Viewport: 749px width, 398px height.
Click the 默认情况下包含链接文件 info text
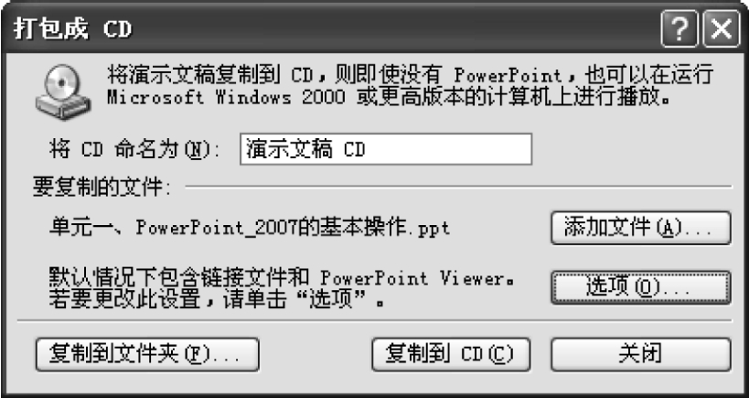click(282, 278)
